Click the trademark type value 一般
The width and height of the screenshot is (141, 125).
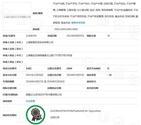tap(109, 75)
